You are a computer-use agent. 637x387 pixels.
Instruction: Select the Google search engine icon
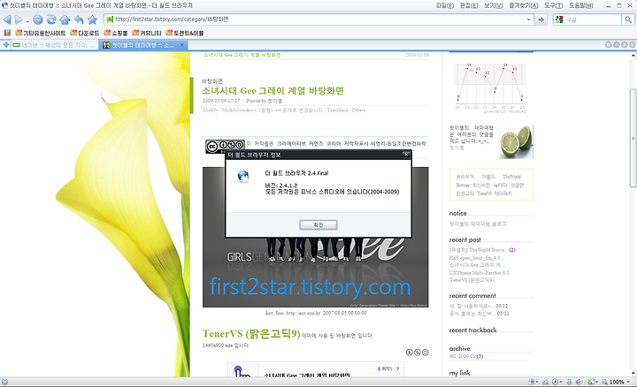click(x=559, y=19)
